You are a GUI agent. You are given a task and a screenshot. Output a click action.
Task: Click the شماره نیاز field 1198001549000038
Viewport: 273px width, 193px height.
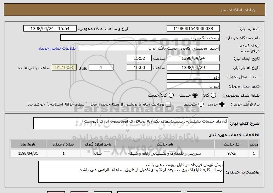click(x=193, y=29)
